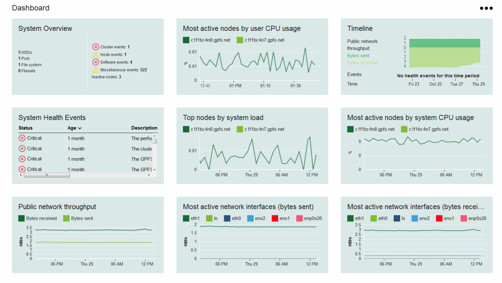Click the first Critical status icon in the health events table

point(22,138)
